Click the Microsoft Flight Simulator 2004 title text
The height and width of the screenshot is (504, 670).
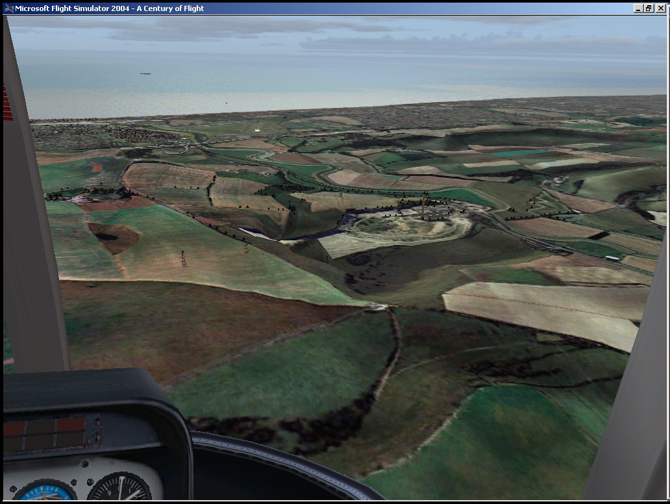(109, 8)
